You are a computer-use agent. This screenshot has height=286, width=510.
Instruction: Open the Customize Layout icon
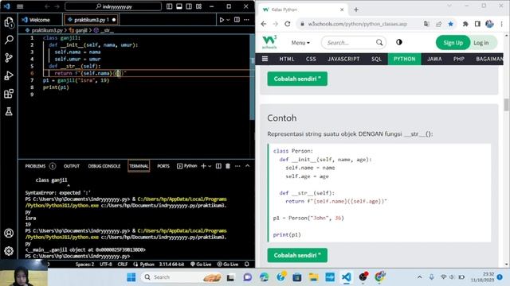pos(198,6)
